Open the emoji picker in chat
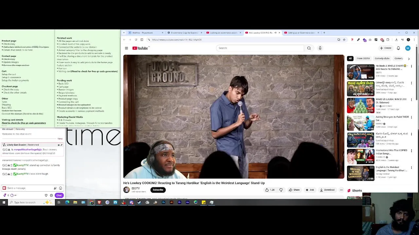The width and height of the screenshot is (419, 235). tap(60, 188)
